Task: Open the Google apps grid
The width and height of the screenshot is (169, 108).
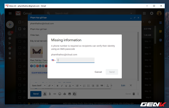Action: 144,13
